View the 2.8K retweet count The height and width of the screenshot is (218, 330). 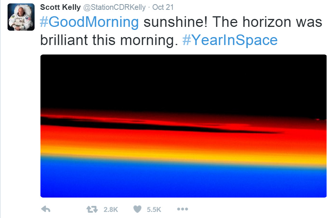111,210
